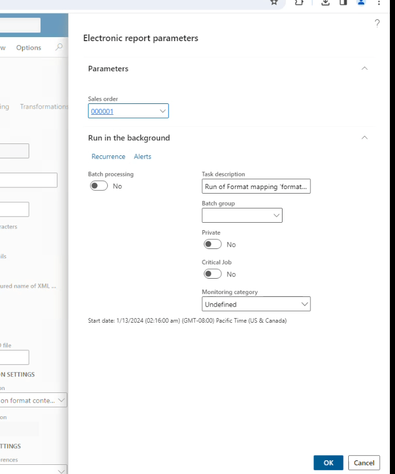Switch to the Transformations tab
The height and width of the screenshot is (474, 395).
click(x=44, y=107)
